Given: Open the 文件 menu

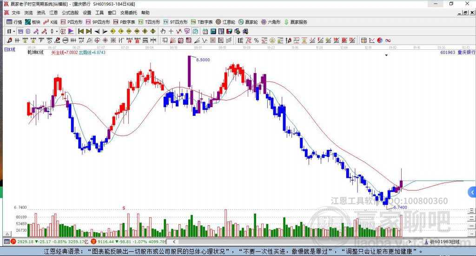Looking at the screenshot, I should 16,13.
